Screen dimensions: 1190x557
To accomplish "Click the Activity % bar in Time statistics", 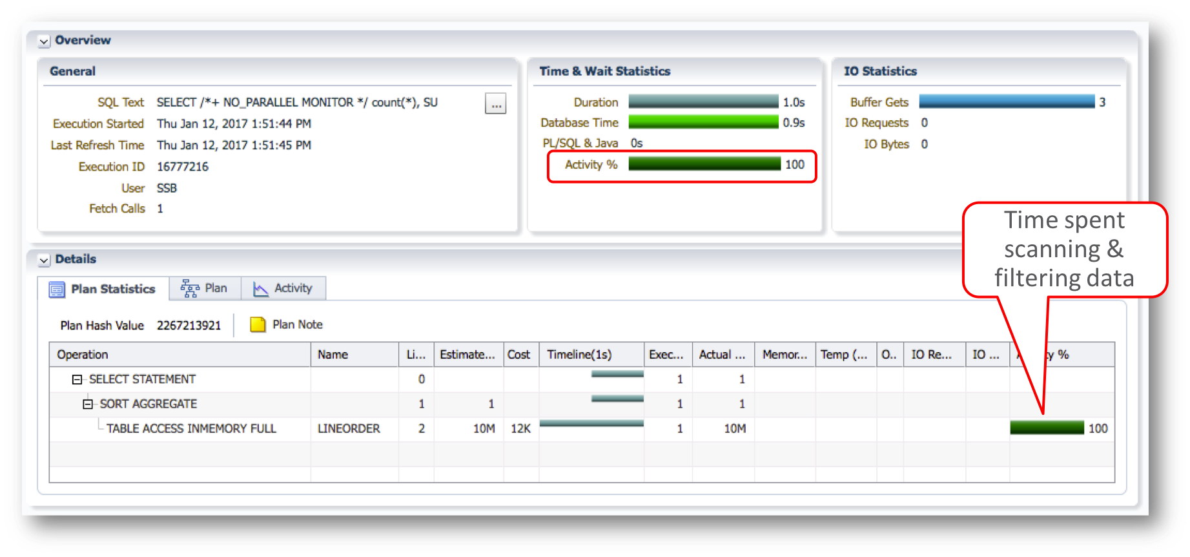I will (704, 164).
